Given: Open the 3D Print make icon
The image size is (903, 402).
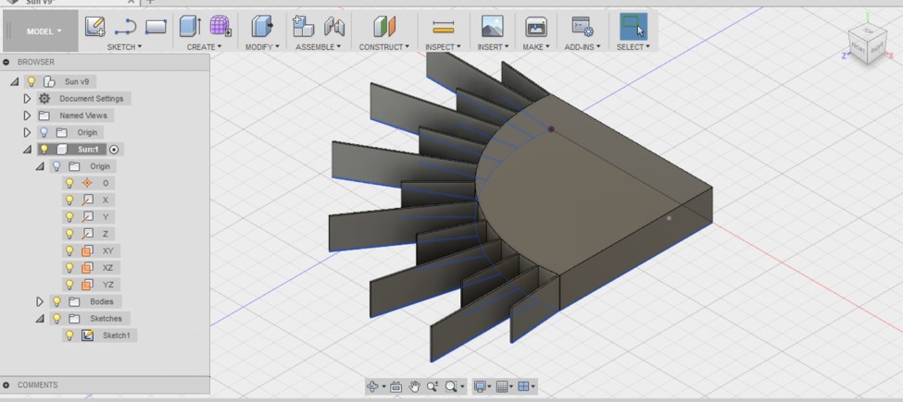Looking at the screenshot, I should tap(536, 27).
